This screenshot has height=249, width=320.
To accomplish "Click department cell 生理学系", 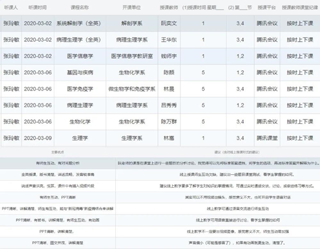I will tap(132, 138).
